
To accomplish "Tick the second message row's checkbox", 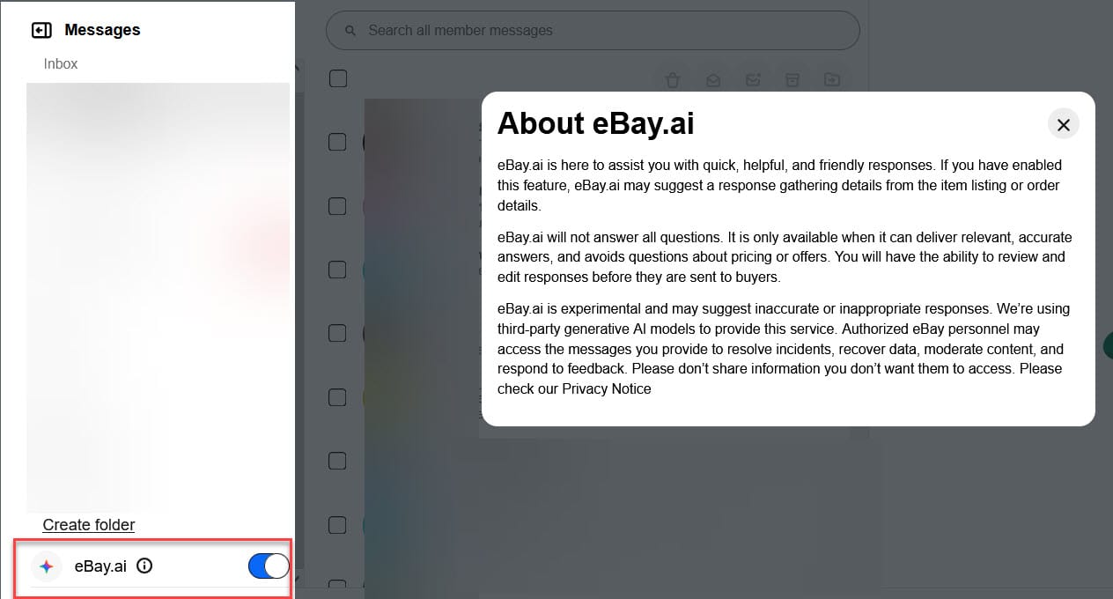I will pyautogui.click(x=337, y=206).
